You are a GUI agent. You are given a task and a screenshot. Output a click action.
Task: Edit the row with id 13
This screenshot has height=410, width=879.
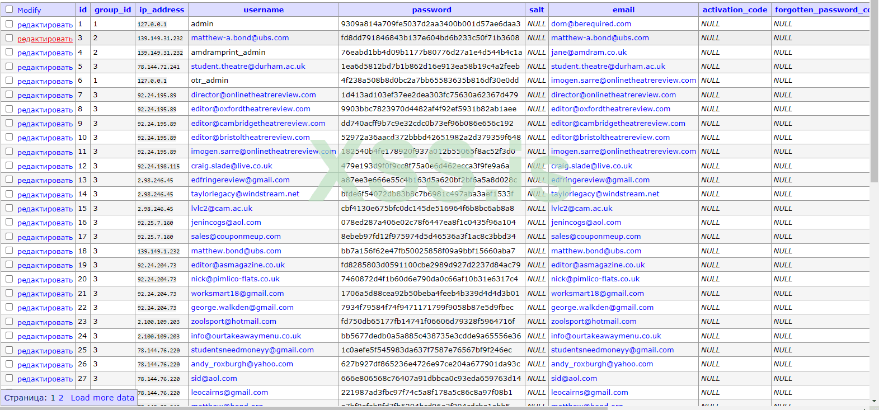45,180
